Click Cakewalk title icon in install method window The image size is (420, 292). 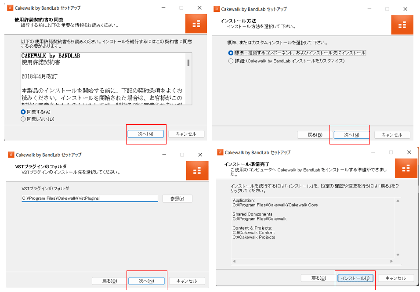pyautogui.click(x=217, y=9)
